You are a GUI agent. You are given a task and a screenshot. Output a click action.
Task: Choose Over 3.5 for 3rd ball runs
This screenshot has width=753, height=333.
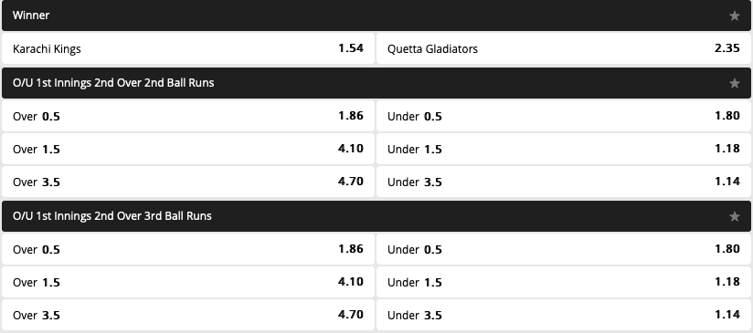point(188,315)
